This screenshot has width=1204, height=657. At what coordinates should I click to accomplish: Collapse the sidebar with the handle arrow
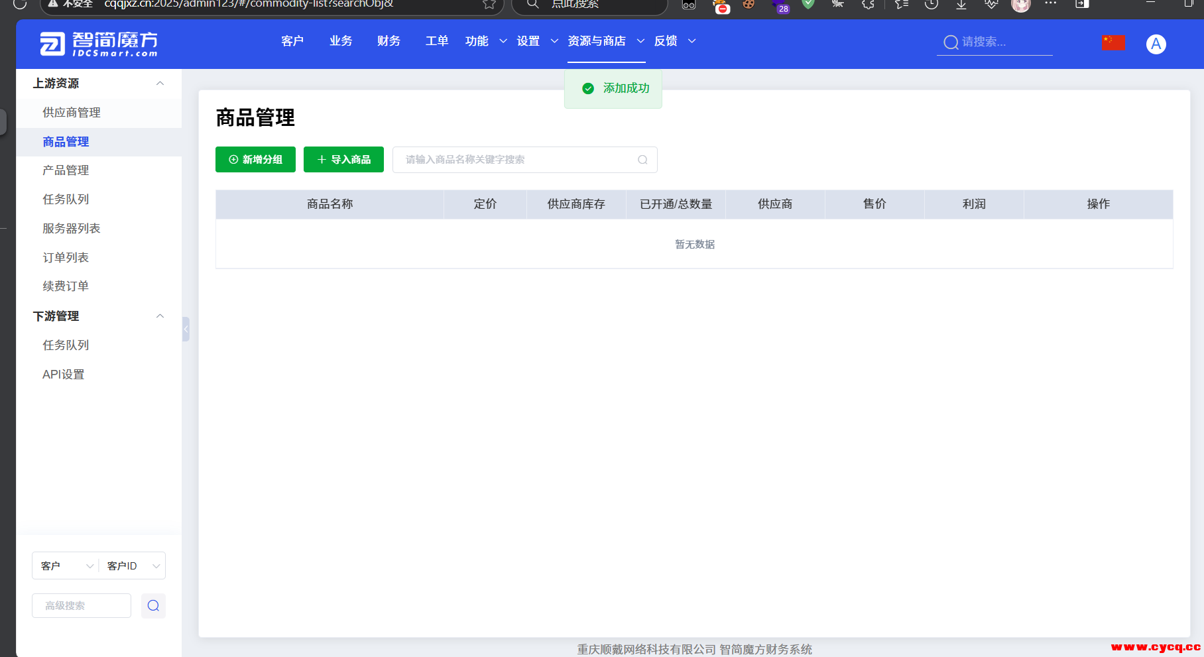[x=186, y=329]
